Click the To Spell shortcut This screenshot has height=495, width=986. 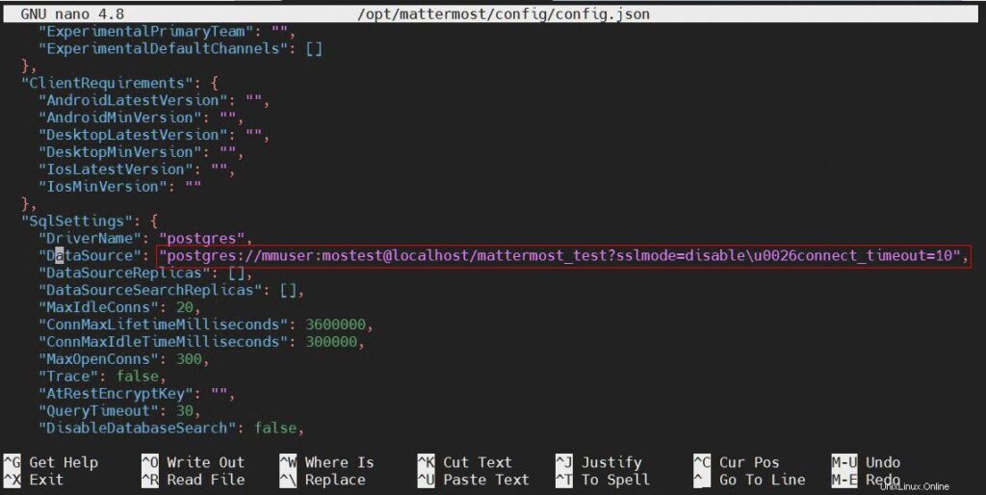[x=615, y=480]
